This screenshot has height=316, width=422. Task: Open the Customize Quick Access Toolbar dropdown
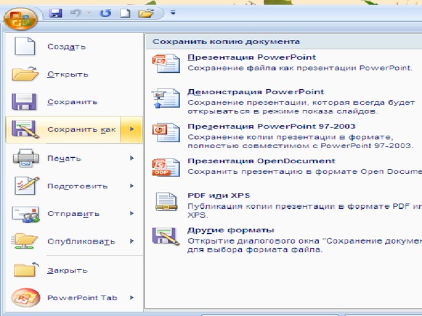(x=173, y=13)
